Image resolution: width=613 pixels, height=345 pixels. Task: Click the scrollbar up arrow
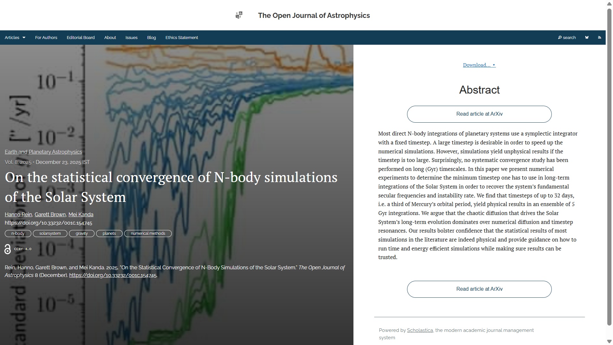coord(609,4)
